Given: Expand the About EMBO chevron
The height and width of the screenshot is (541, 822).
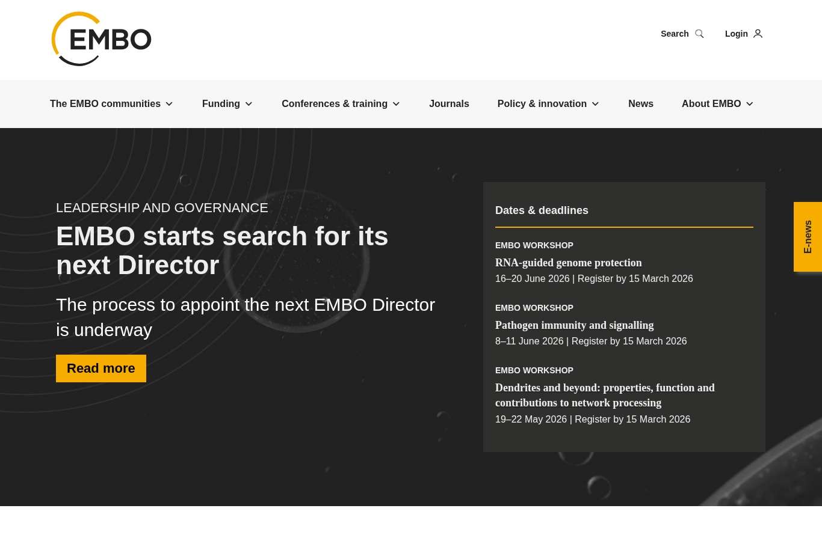Looking at the screenshot, I should [x=749, y=104].
